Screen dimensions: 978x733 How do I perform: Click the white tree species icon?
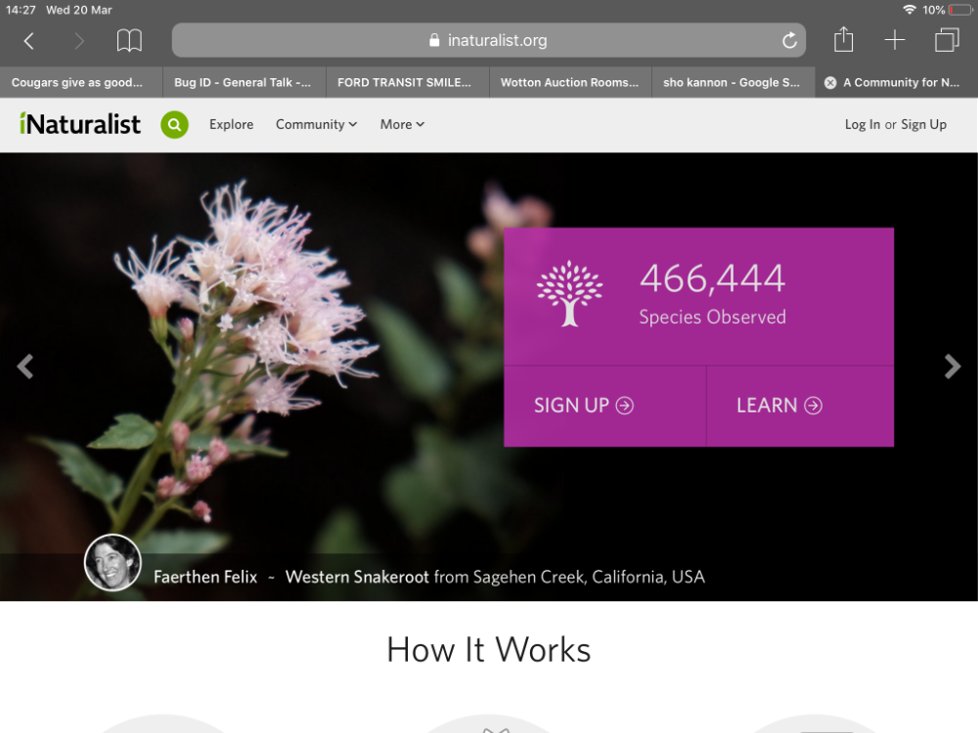(x=569, y=293)
